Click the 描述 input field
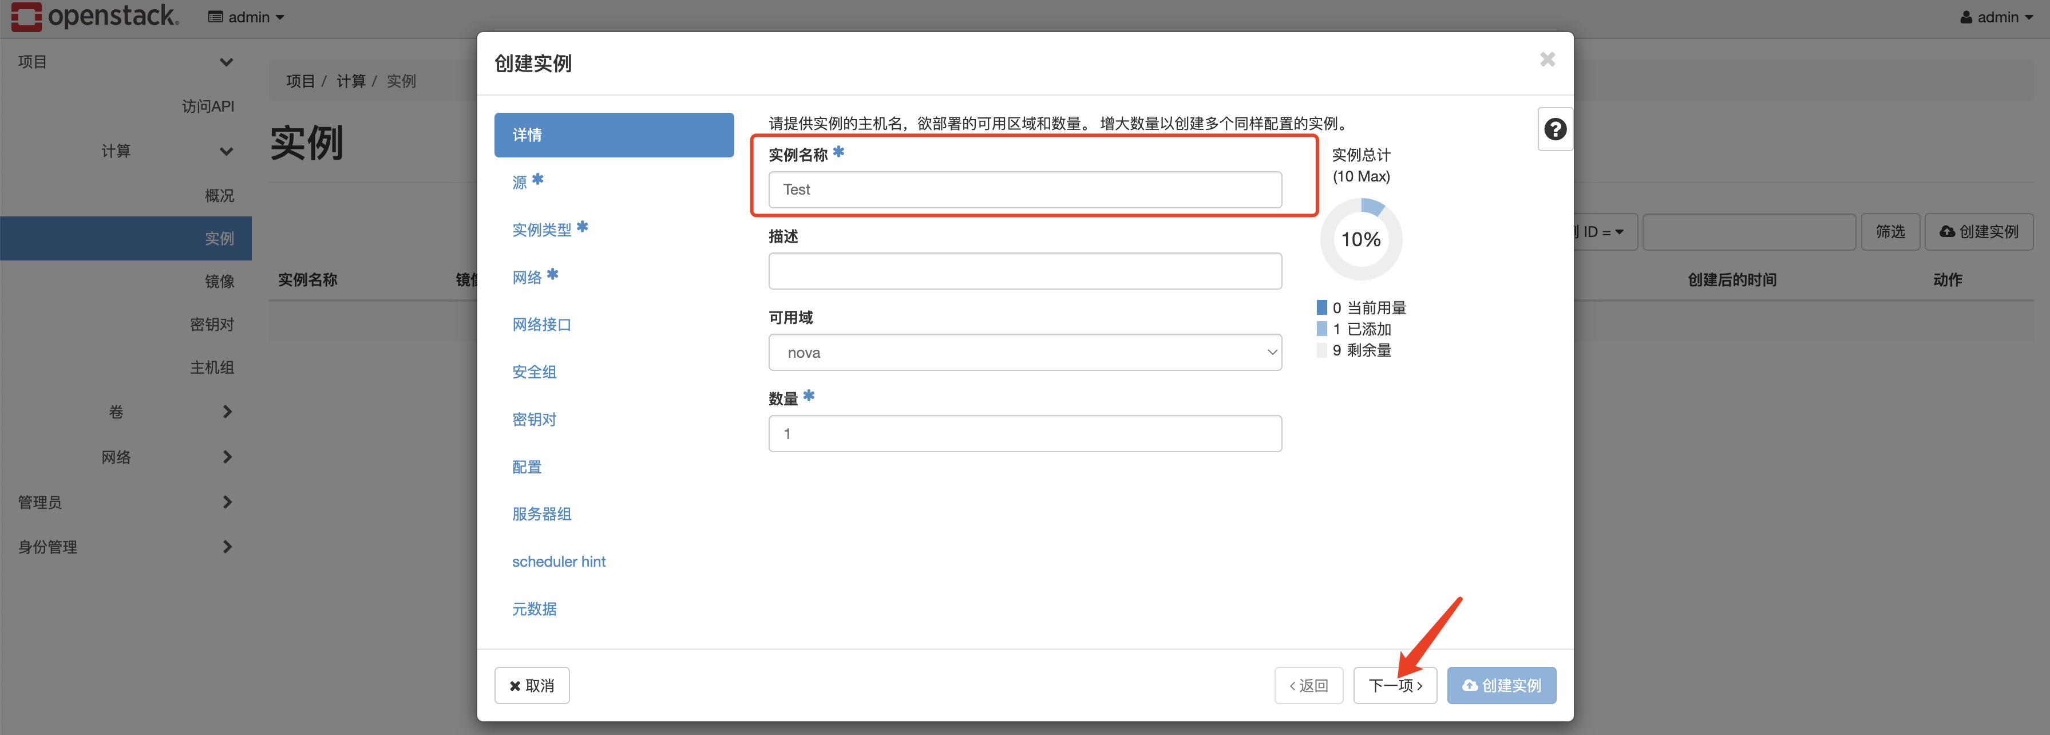This screenshot has height=735, width=2050. 1025,271
